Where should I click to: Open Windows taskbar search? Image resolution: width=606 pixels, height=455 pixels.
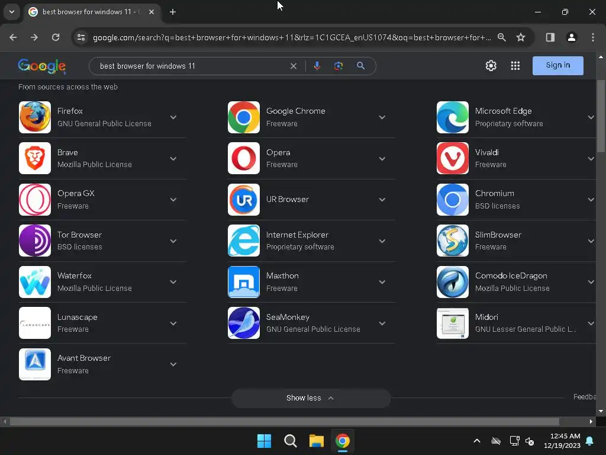coord(290,441)
